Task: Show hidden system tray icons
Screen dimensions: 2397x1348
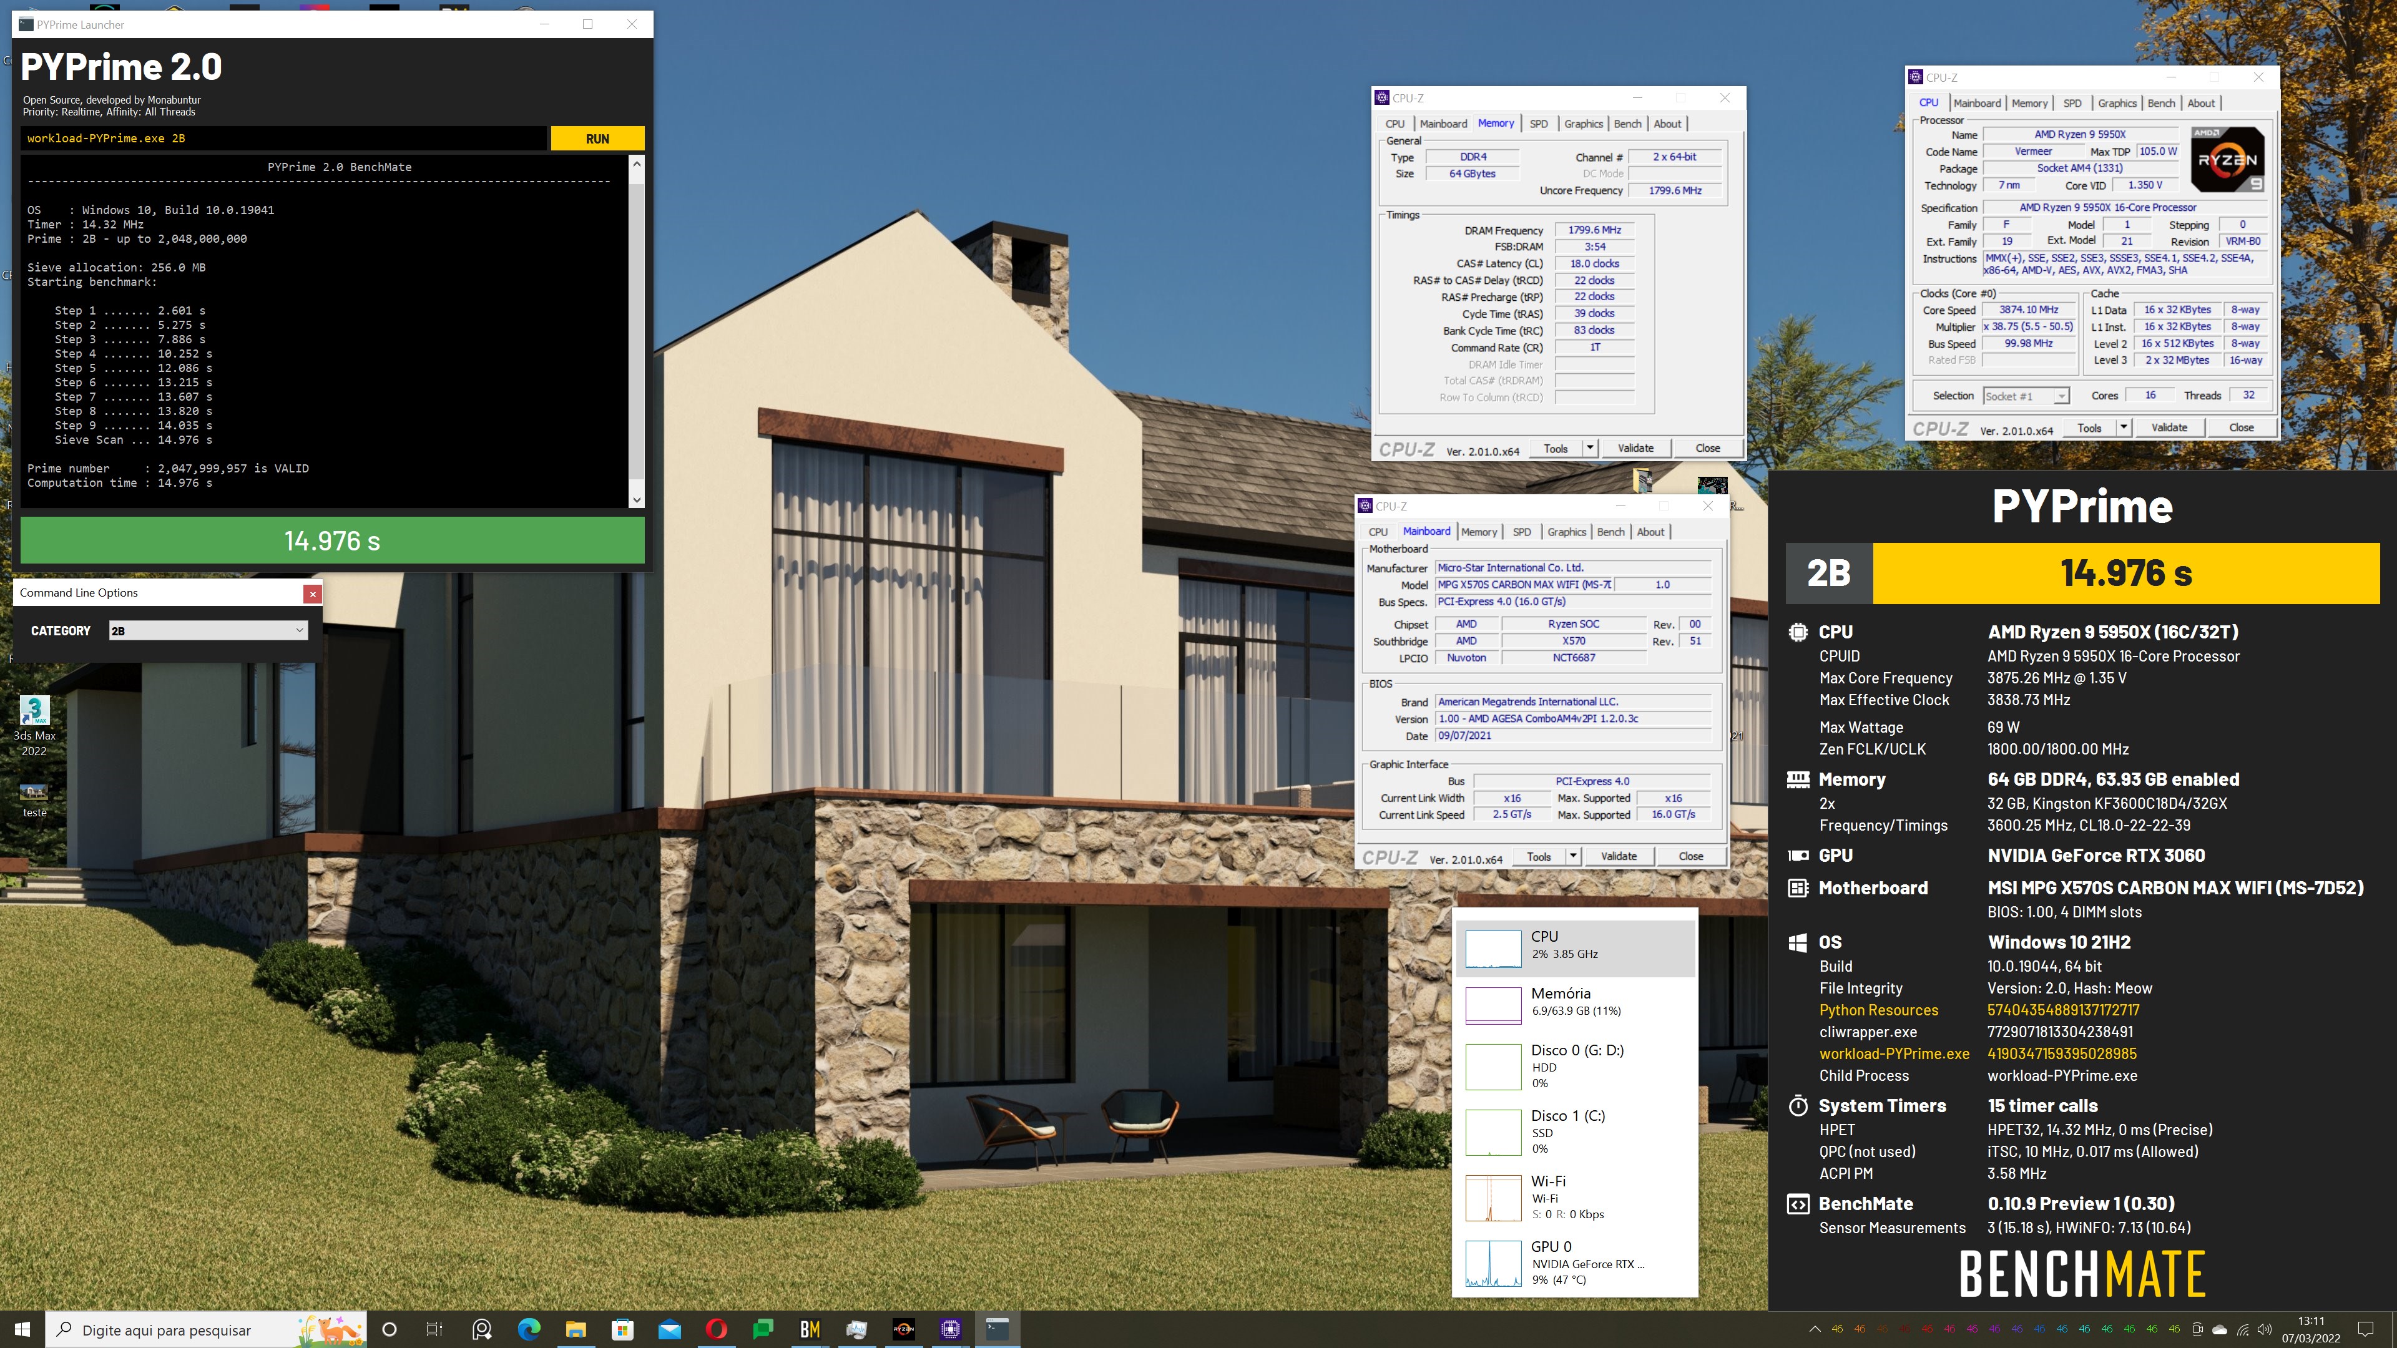Action: pos(1815,1329)
